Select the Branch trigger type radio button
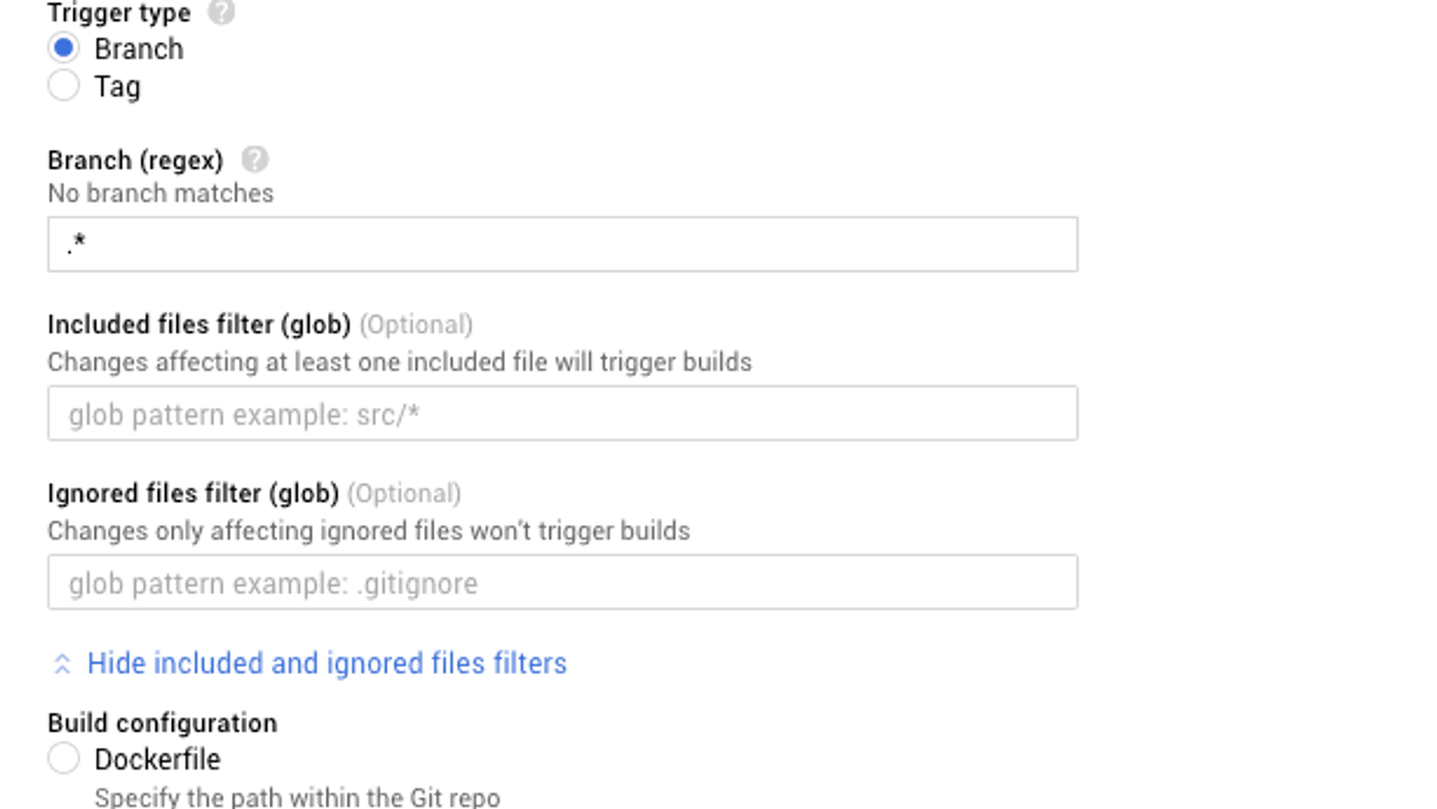This screenshot has width=1437, height=809. point(64,48)
